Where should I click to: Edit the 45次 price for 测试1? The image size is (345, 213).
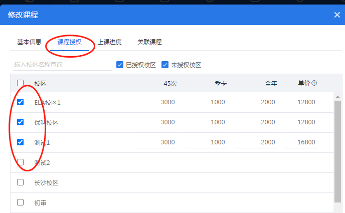point(156,142)
